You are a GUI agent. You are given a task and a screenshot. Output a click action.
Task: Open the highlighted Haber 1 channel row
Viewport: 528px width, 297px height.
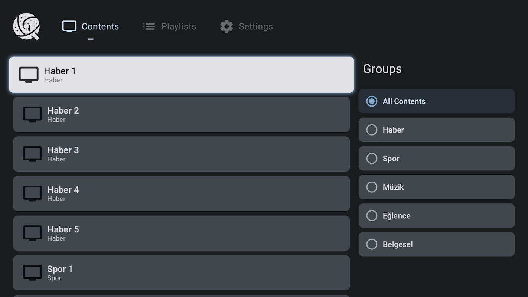[181, 75]
